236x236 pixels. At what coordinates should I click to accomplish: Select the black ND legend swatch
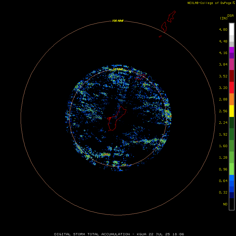click(x=232, y=204)
